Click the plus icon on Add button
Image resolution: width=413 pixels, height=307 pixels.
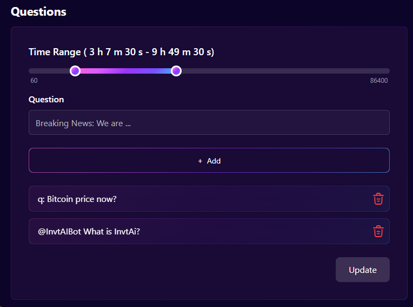pos(200,161)
